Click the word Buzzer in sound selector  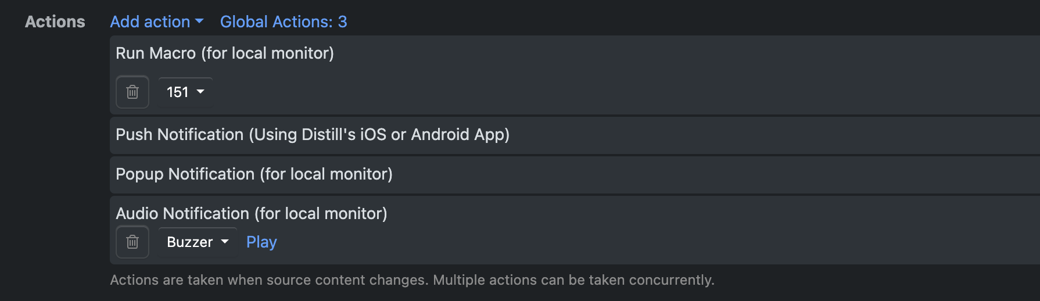tap(190, 242)
